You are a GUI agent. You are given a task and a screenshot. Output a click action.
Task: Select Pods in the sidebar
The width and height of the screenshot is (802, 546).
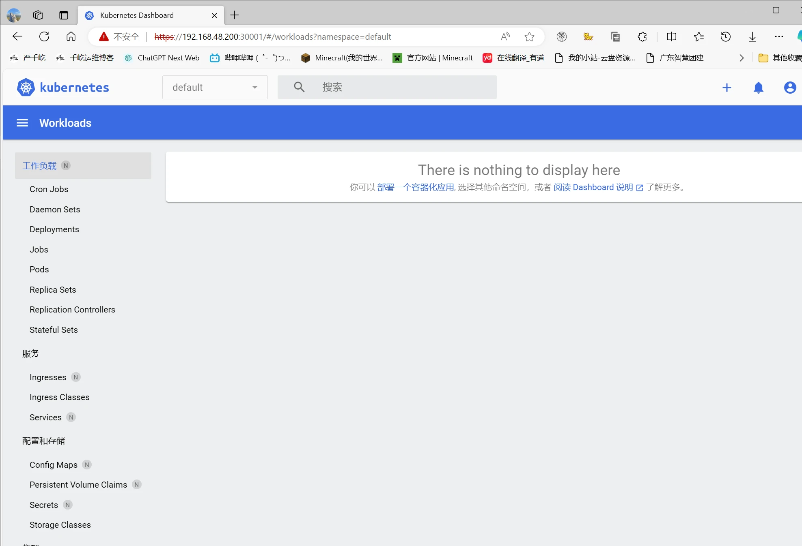(39, 270)
